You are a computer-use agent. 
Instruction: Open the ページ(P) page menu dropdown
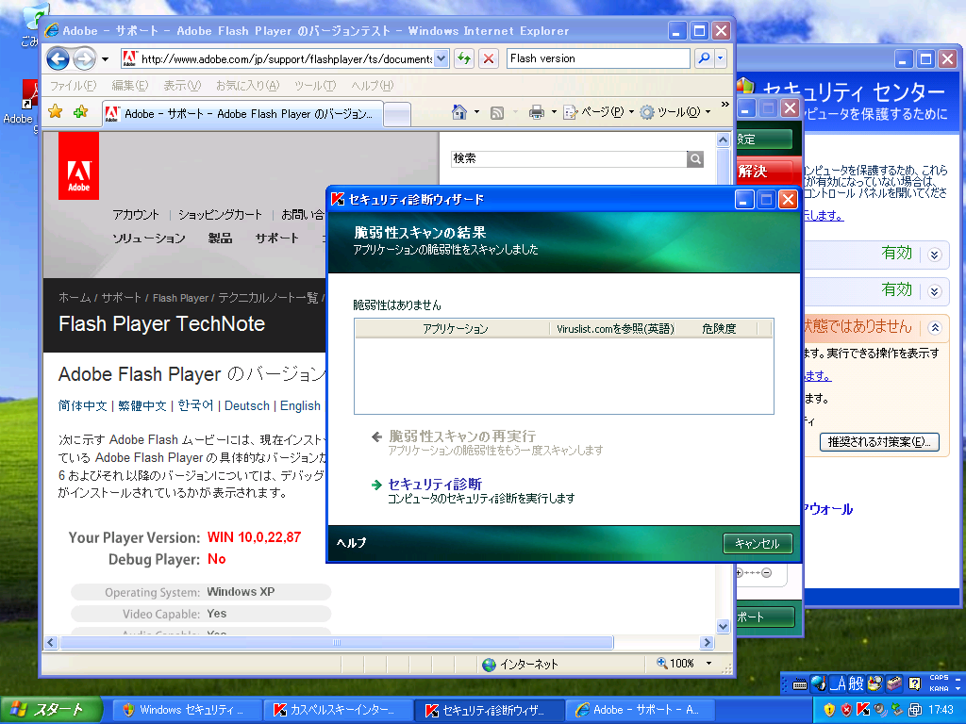point(599,112)
